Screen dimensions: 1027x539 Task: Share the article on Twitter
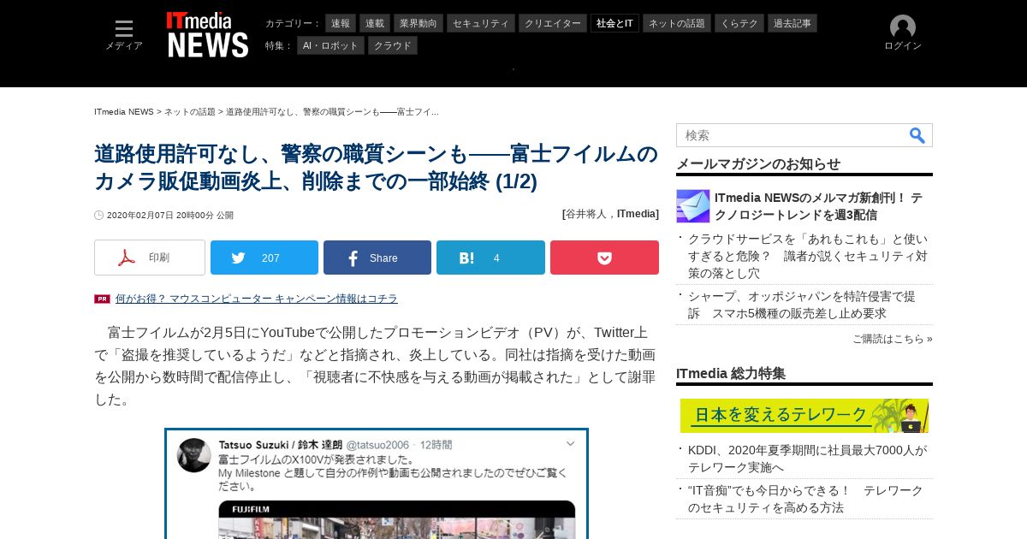264,258
